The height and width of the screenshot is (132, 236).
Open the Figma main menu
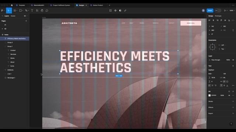point(3,11)
